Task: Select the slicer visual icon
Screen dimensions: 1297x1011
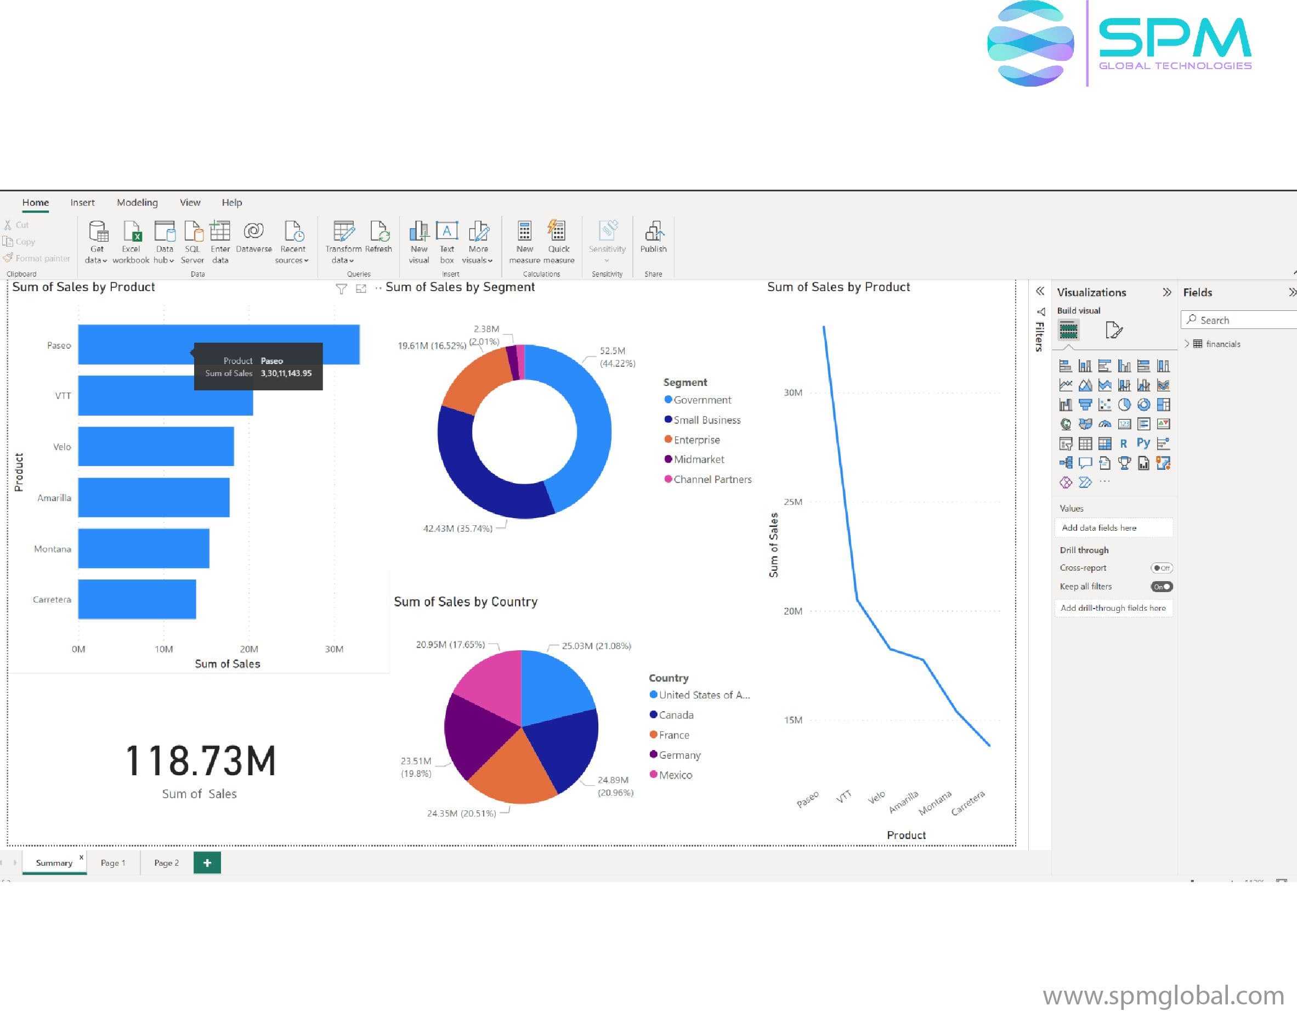Action: [x=1066, y=444]
